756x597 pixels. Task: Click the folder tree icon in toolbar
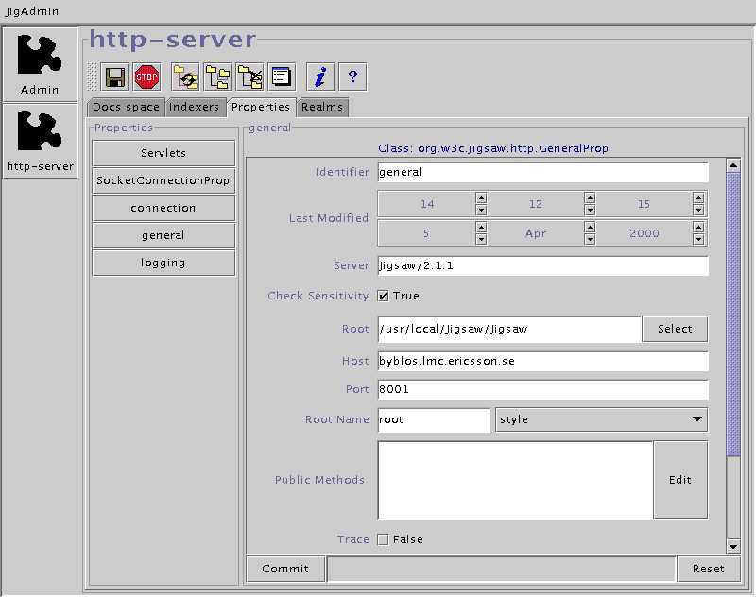[x=218, y=77]
